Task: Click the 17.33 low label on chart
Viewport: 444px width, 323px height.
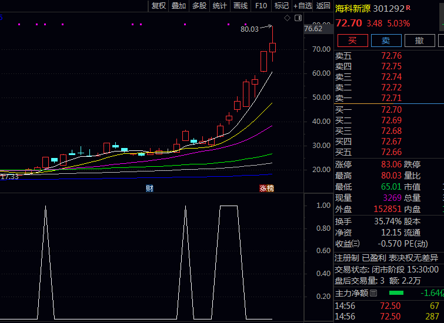Action: [9, 177]
